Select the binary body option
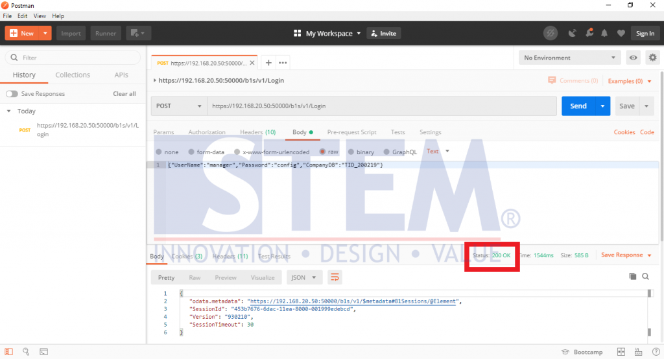The image size is (664, 359). (361, 152)
